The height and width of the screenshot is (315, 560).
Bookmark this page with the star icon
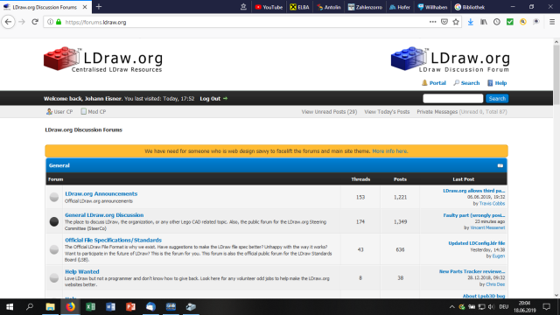tap(456, 22)
